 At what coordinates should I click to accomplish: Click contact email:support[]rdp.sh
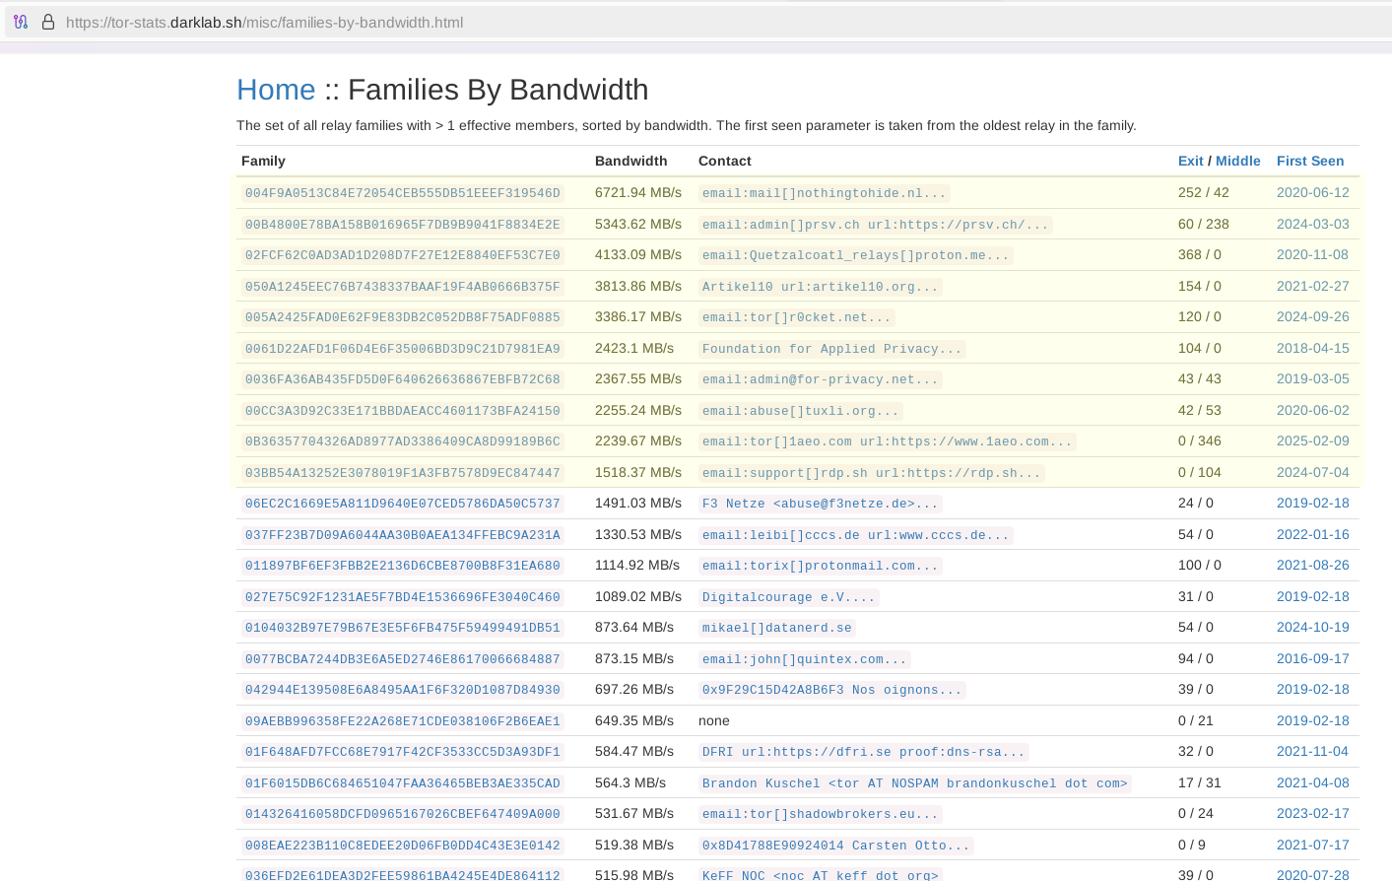pyautogui.click(x=872, y=473)
